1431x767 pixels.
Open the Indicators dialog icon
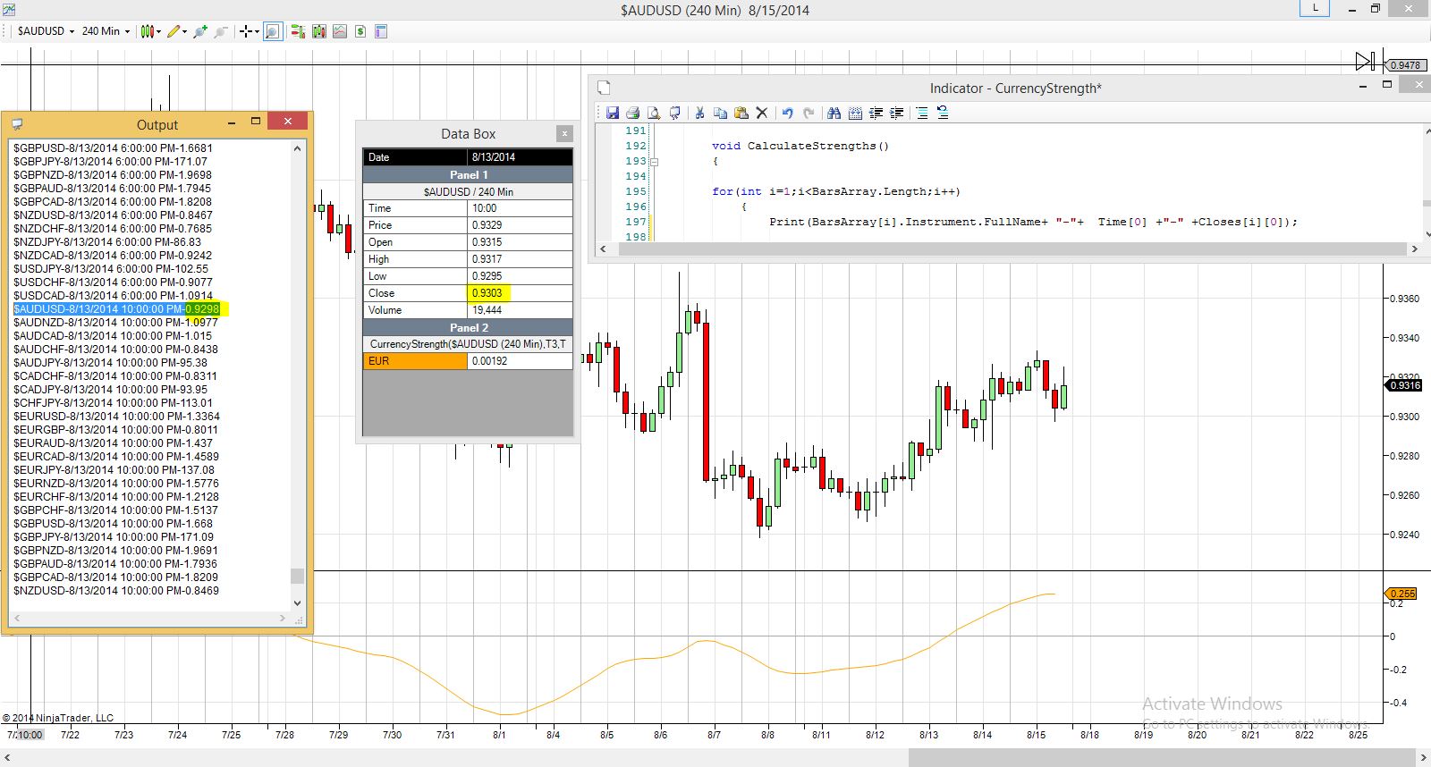click(340, 31)
